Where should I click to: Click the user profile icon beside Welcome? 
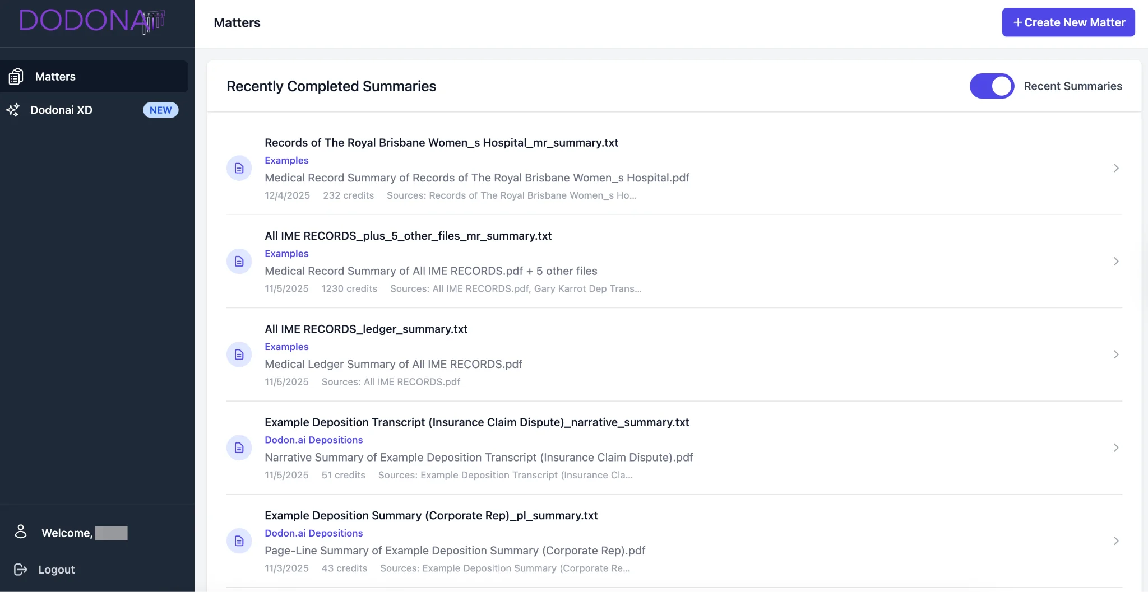pyautogui.click(x=21, y=532)
